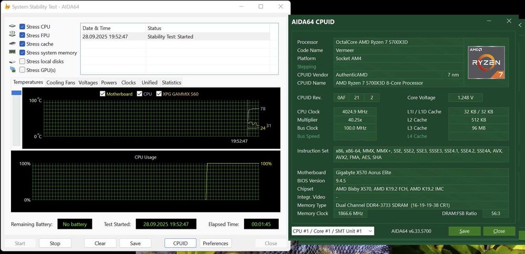
Task: Click the AIDA64 flame icon in title bar
Action: point(6,7)
